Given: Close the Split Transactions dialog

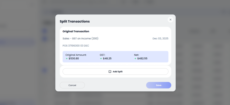Looking at the screenshot, I should [170, 20].
